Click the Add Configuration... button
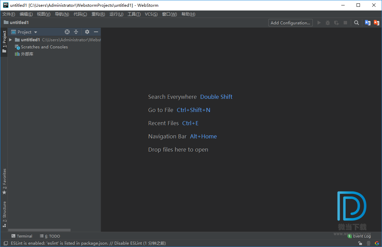 290,23
